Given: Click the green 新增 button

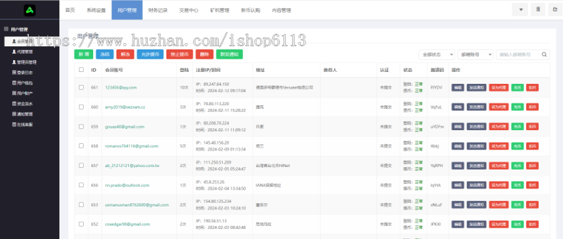Looking at the screenshot, I should tap(84, 54).
